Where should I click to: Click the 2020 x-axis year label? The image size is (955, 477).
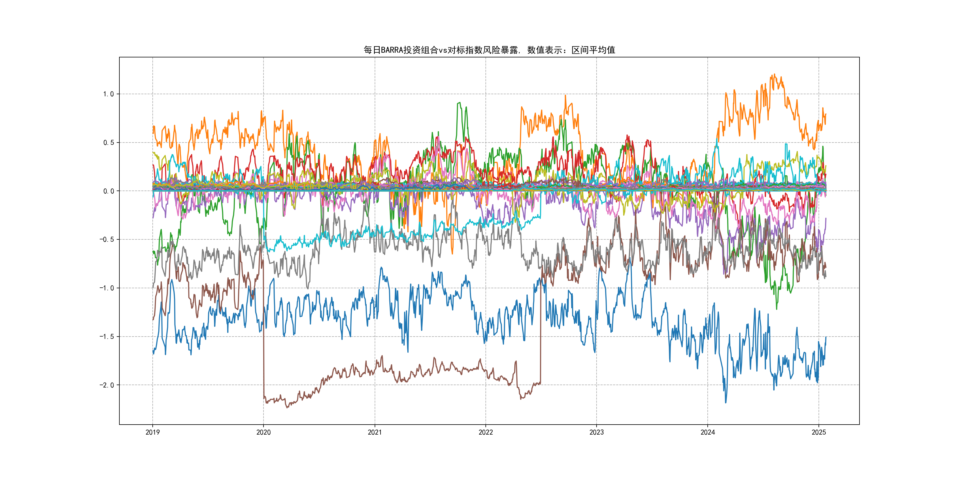[264, 432]
